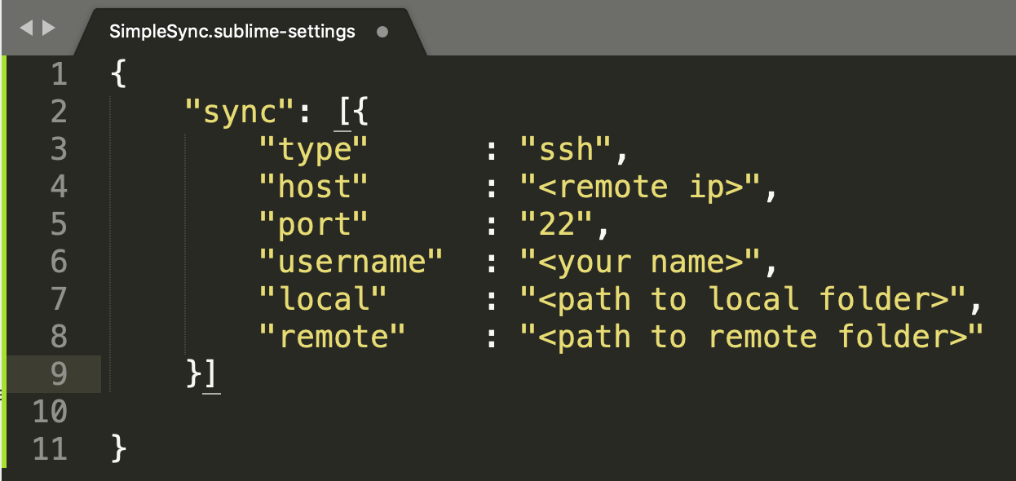
Task: Click the "22" port value
Action: click(x=556, y=225)
